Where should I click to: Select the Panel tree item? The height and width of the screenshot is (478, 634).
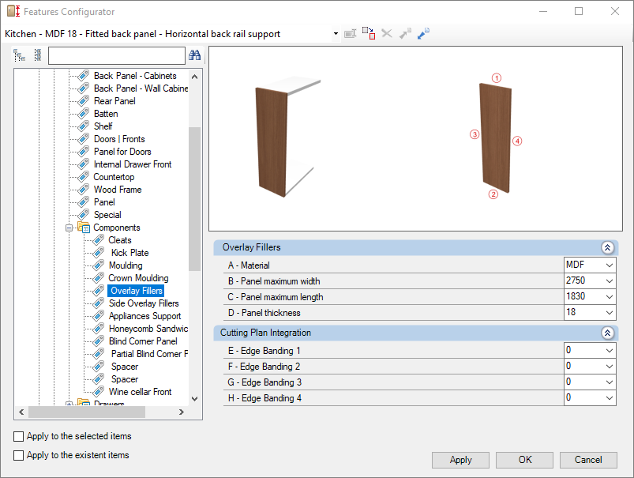point(104,202)
